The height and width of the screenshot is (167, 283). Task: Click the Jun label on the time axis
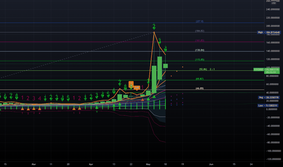211,164
